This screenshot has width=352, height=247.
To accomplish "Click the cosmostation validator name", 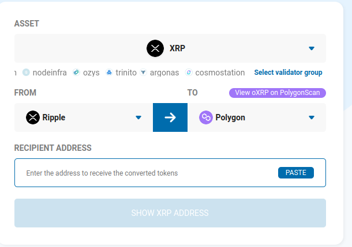I will click(220, 73).
